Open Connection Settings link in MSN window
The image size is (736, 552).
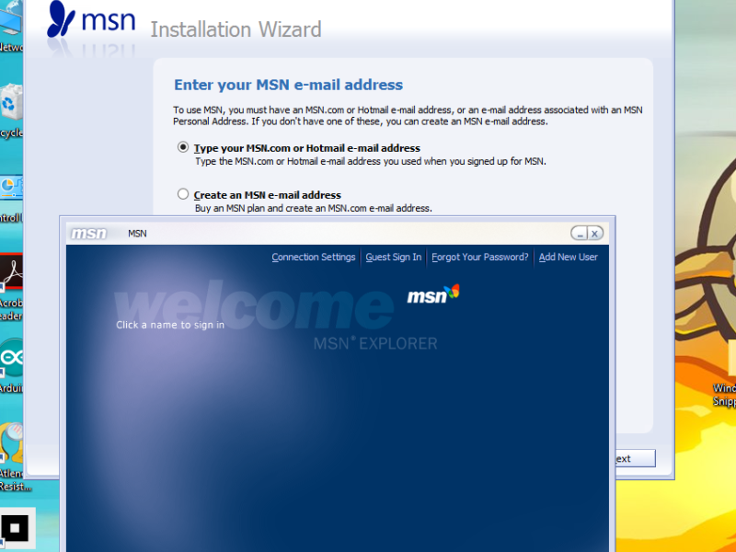coord(313,258)
